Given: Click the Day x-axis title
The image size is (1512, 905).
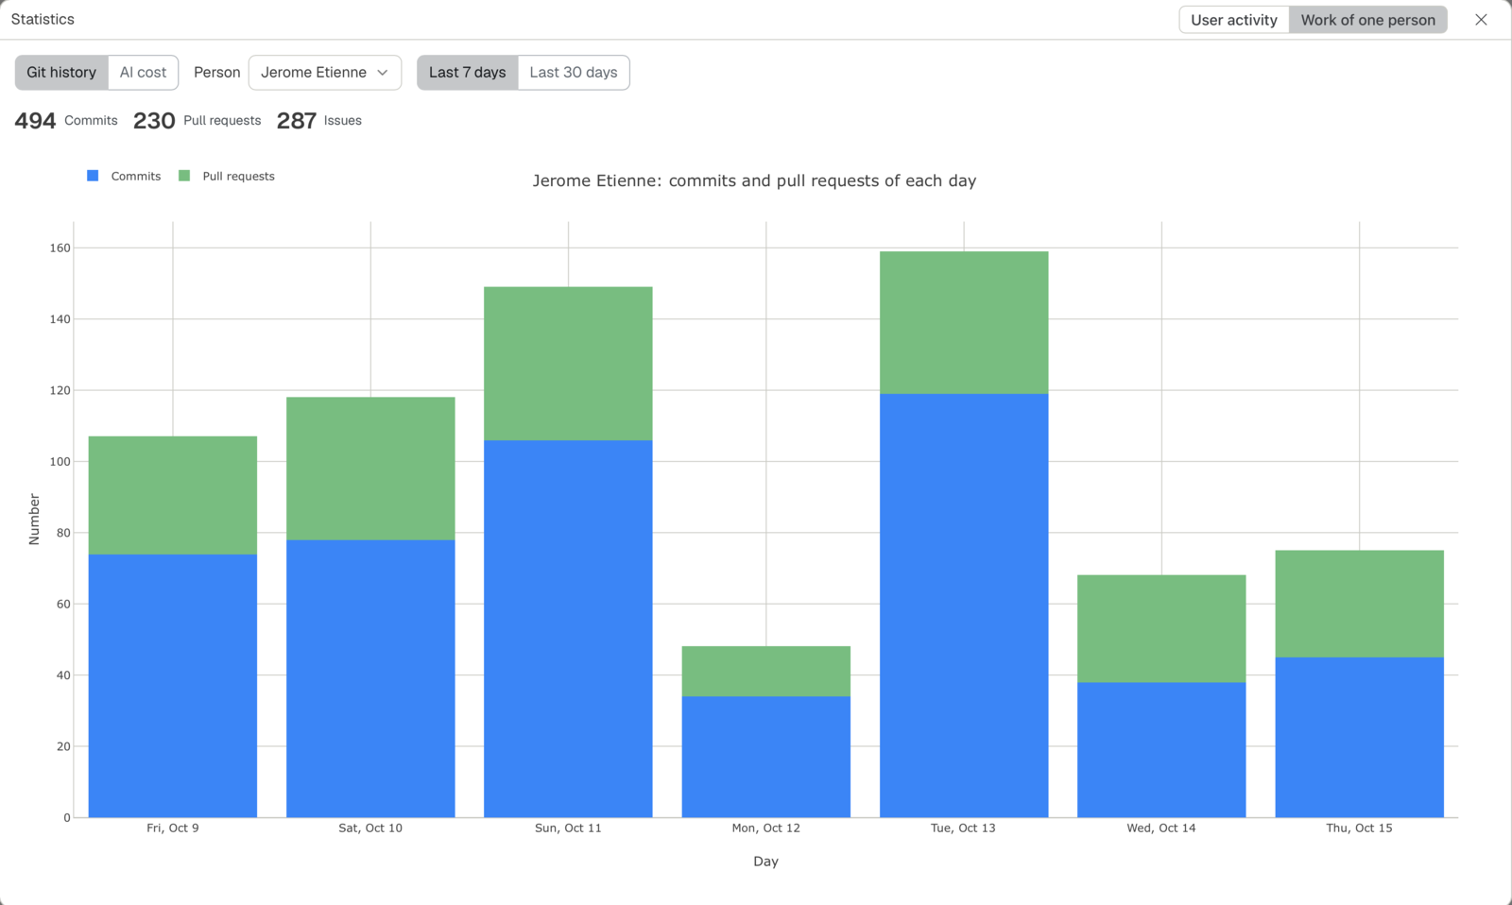Looking at the screenshot, I should click(765, 862).
